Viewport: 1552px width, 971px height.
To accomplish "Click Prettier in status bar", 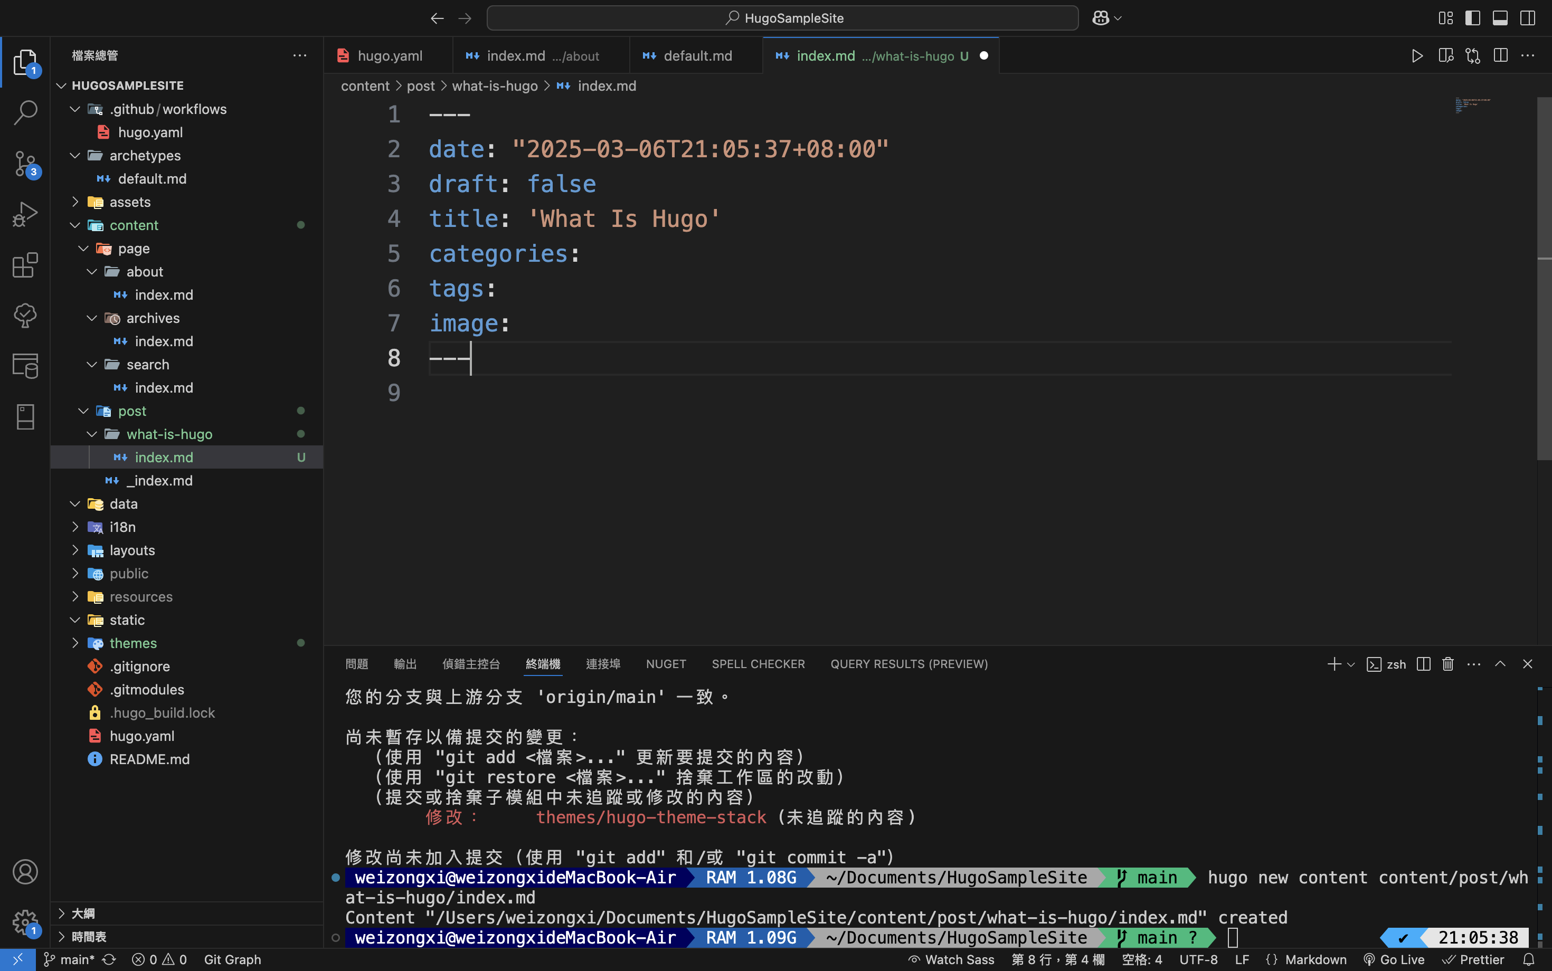I will tap(1474, 959).
